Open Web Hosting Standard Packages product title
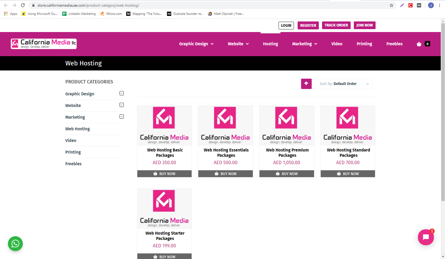Image resolution: width=445 pixels, height=259 pixels. pyautogui.click(x=349, y=153)
